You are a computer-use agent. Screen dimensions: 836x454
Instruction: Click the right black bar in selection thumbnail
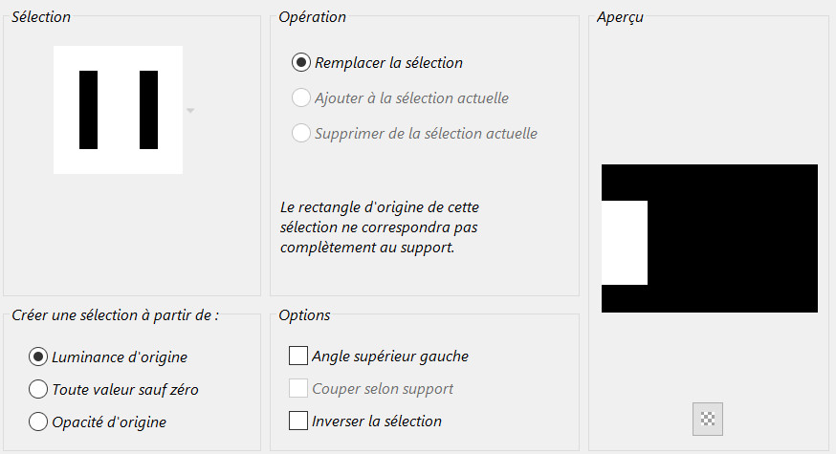[148, 110]
